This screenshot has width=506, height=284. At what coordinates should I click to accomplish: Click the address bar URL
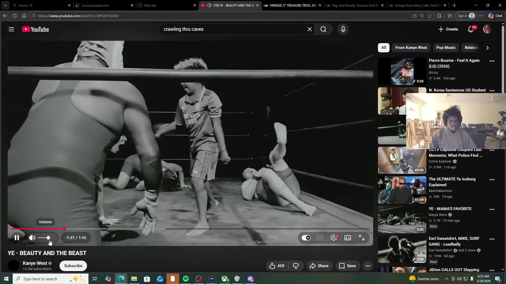pos(78,16)
